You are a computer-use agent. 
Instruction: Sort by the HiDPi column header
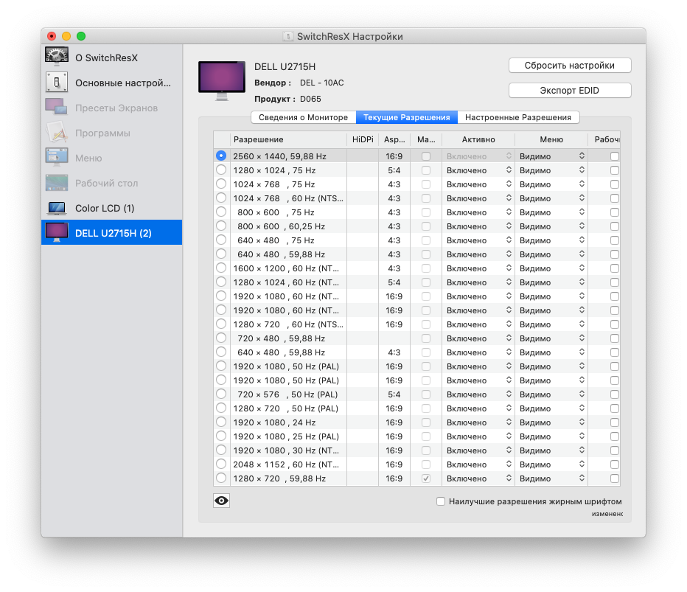363,139
